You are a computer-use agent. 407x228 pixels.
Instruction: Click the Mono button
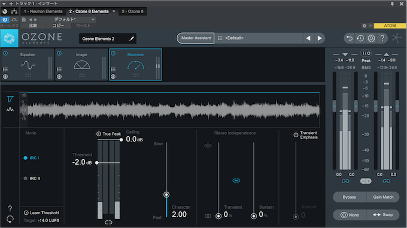pos(350,215)
